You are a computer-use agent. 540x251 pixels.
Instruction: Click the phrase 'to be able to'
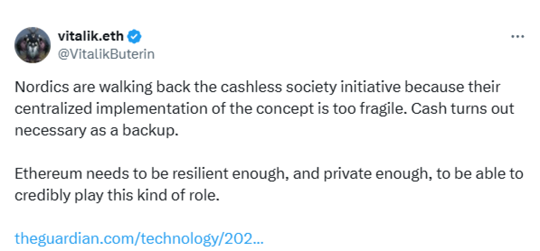[480, 174]
